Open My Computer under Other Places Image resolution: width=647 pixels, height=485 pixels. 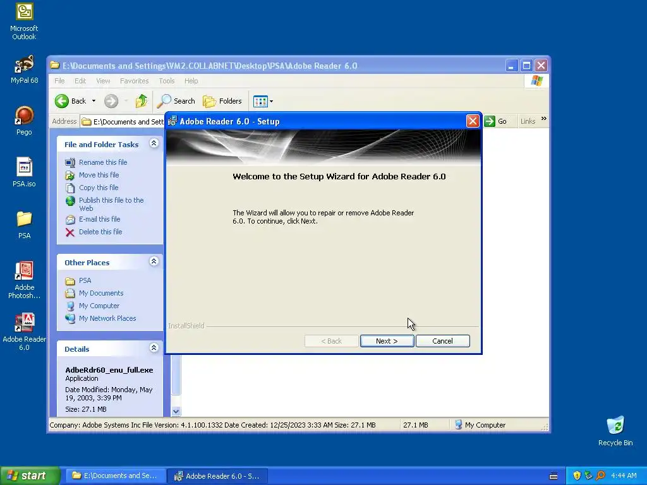(99, 306)
